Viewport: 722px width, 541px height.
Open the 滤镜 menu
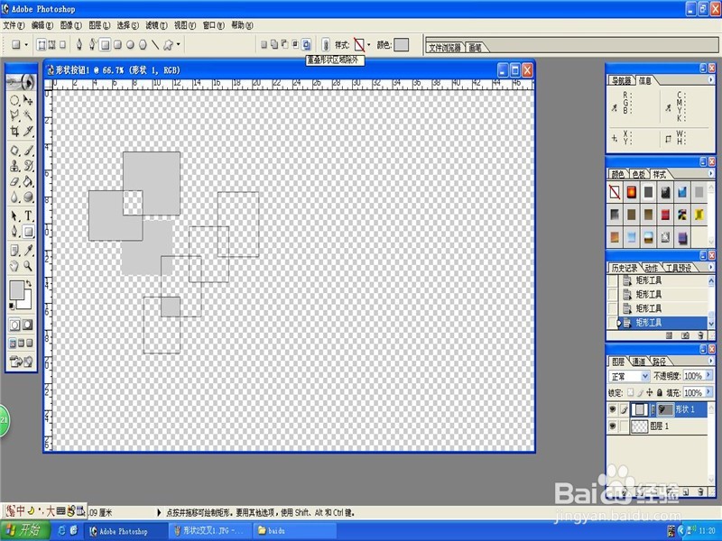click(156, 25)
